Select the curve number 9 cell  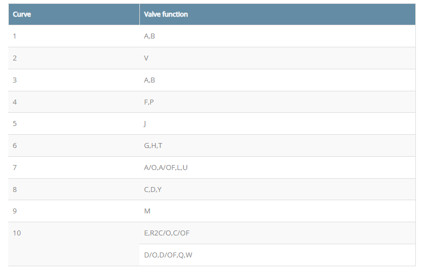click(x=15, y=211)
